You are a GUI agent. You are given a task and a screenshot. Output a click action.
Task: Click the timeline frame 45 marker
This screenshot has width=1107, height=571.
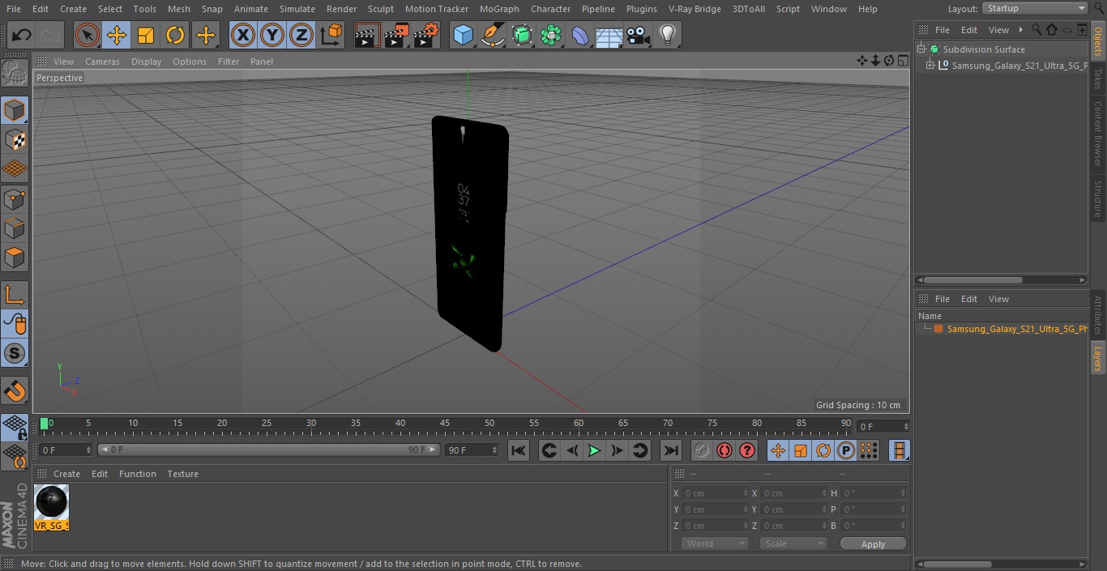tap(445, 423)
